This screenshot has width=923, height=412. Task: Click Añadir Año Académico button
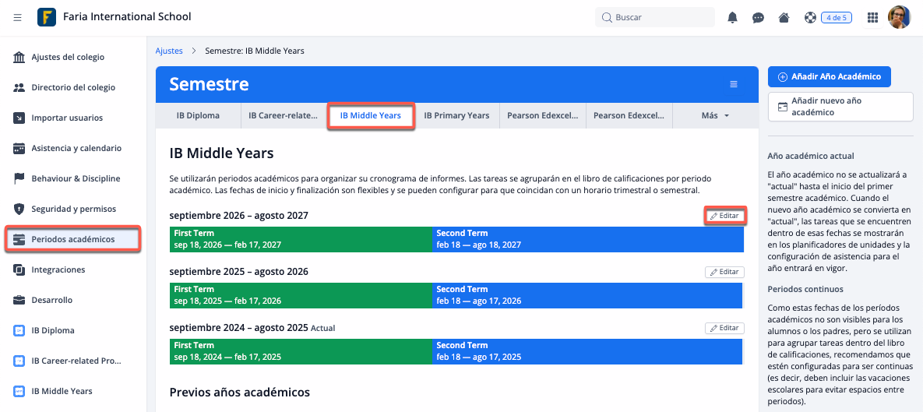coord(829,76)
